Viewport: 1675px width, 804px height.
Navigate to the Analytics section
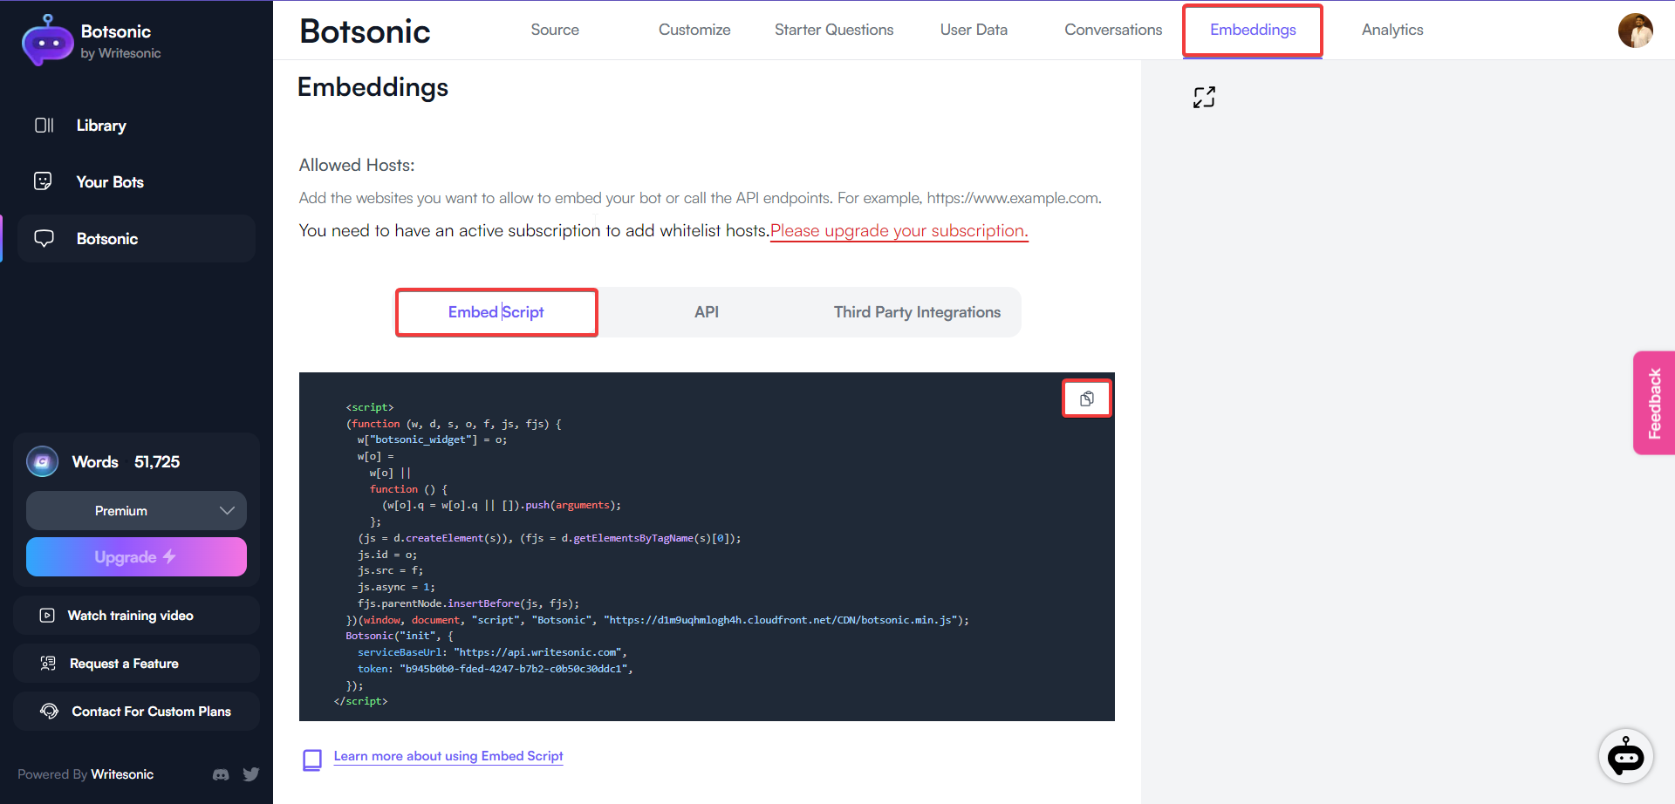coord(1391,29)
